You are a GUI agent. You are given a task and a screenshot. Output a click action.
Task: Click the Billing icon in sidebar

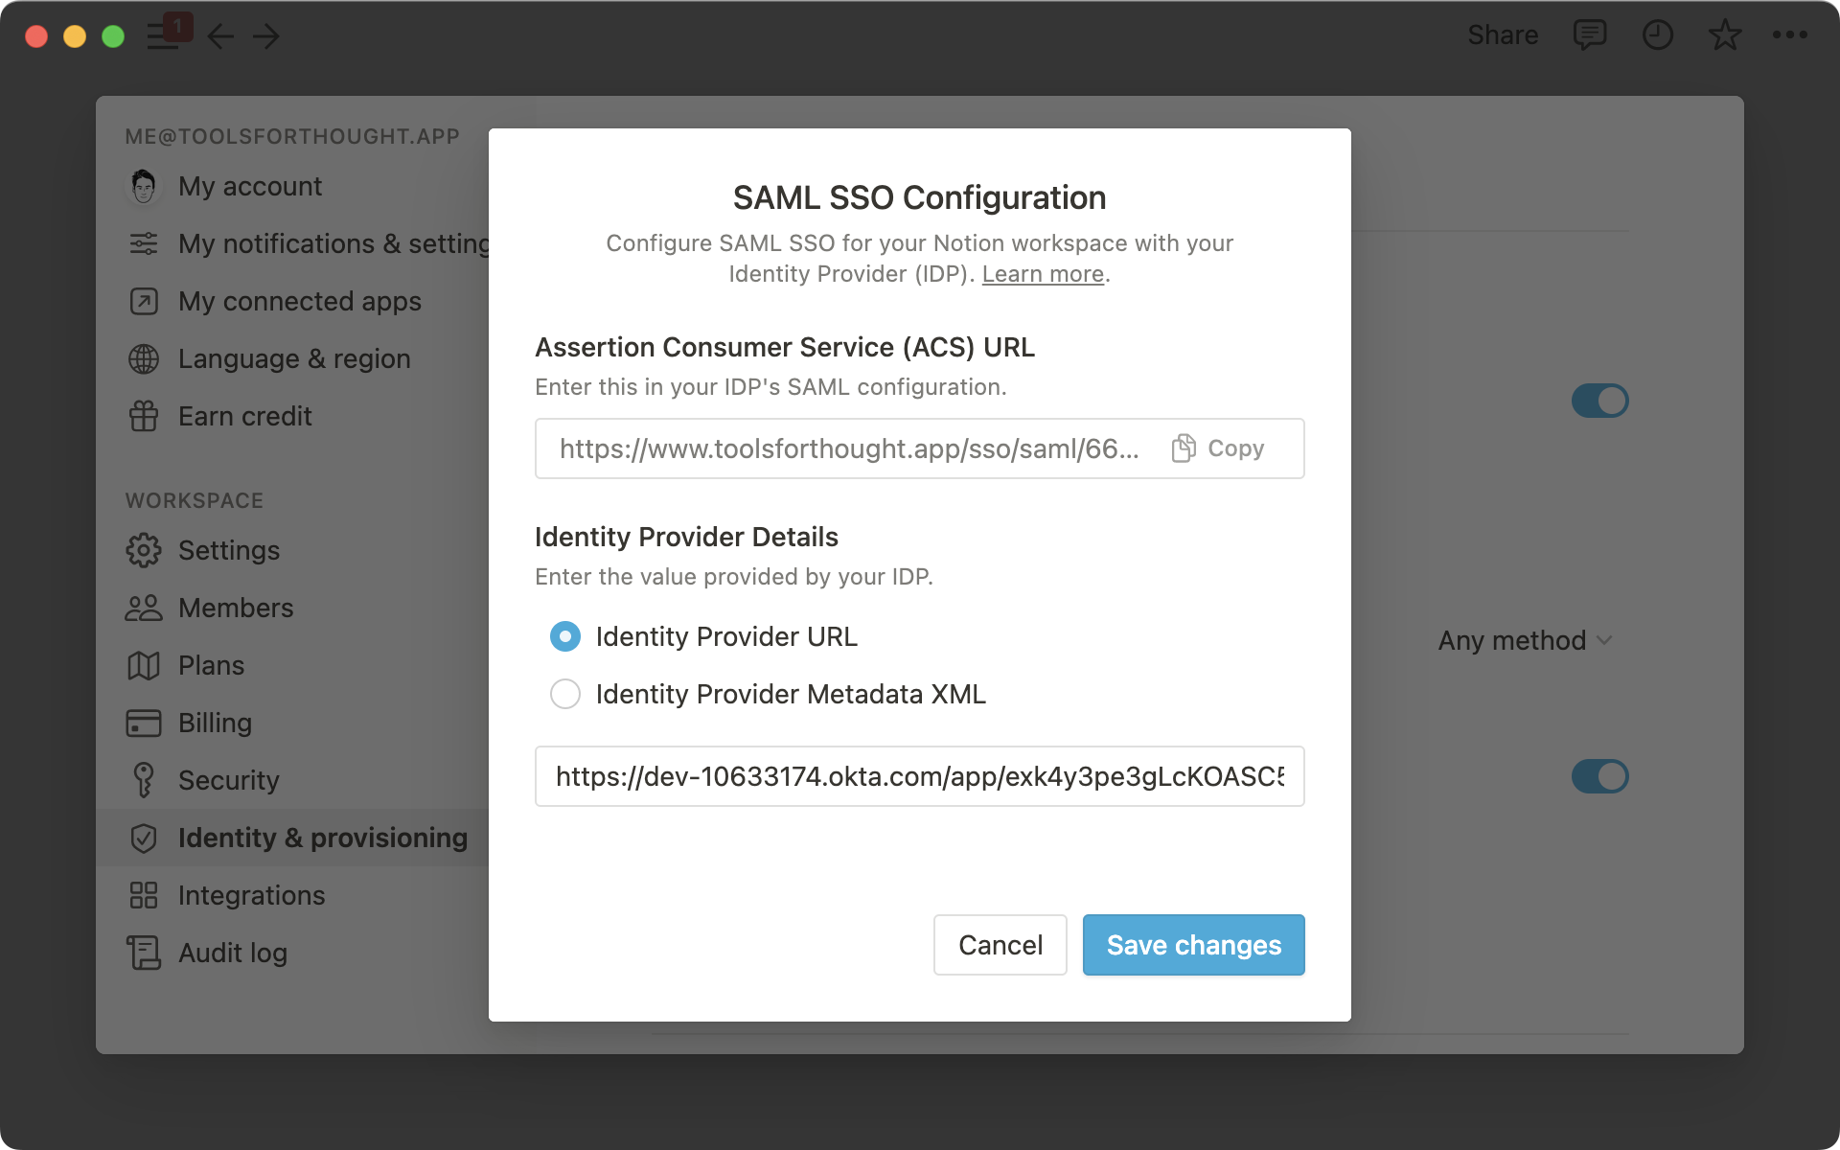coord(145,722)
